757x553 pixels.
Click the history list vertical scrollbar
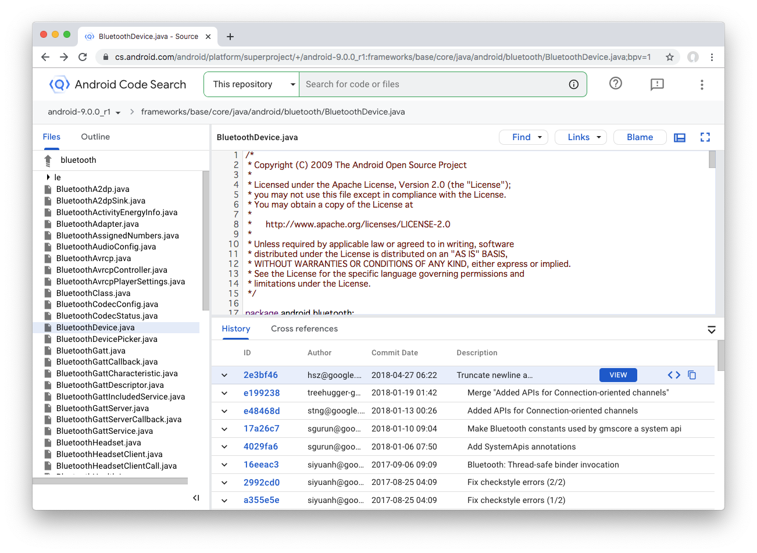pyautogui.click(x=721, y=355)
